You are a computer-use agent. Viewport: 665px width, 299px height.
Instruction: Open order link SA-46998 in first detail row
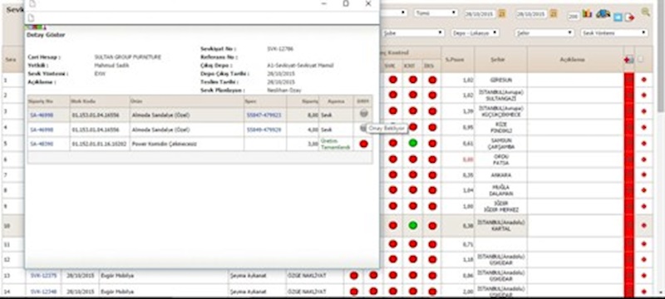[41, 115]
